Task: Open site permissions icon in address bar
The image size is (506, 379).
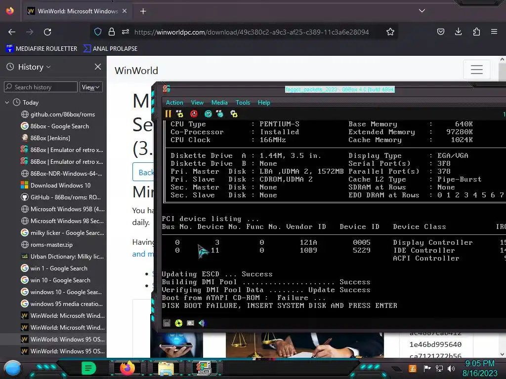Action: (126, 32)
